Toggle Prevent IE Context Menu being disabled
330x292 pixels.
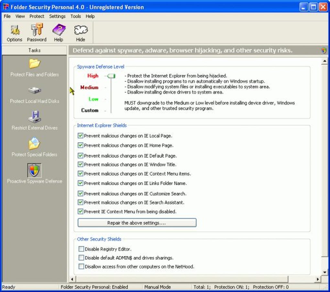[80, 211]
